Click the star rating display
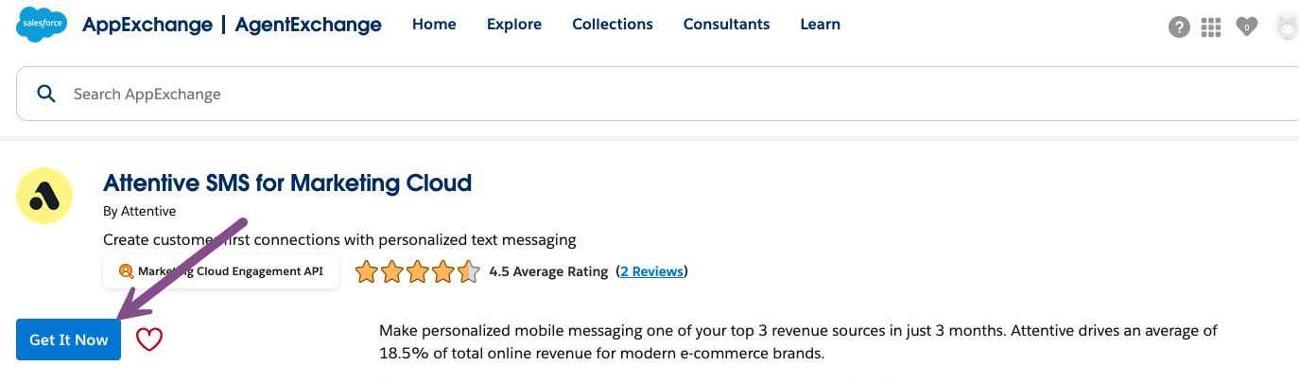 tap(418, 272)
